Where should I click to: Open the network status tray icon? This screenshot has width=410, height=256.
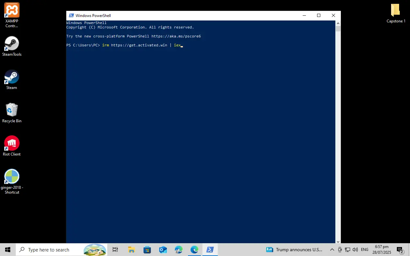[x=348, y=250]
